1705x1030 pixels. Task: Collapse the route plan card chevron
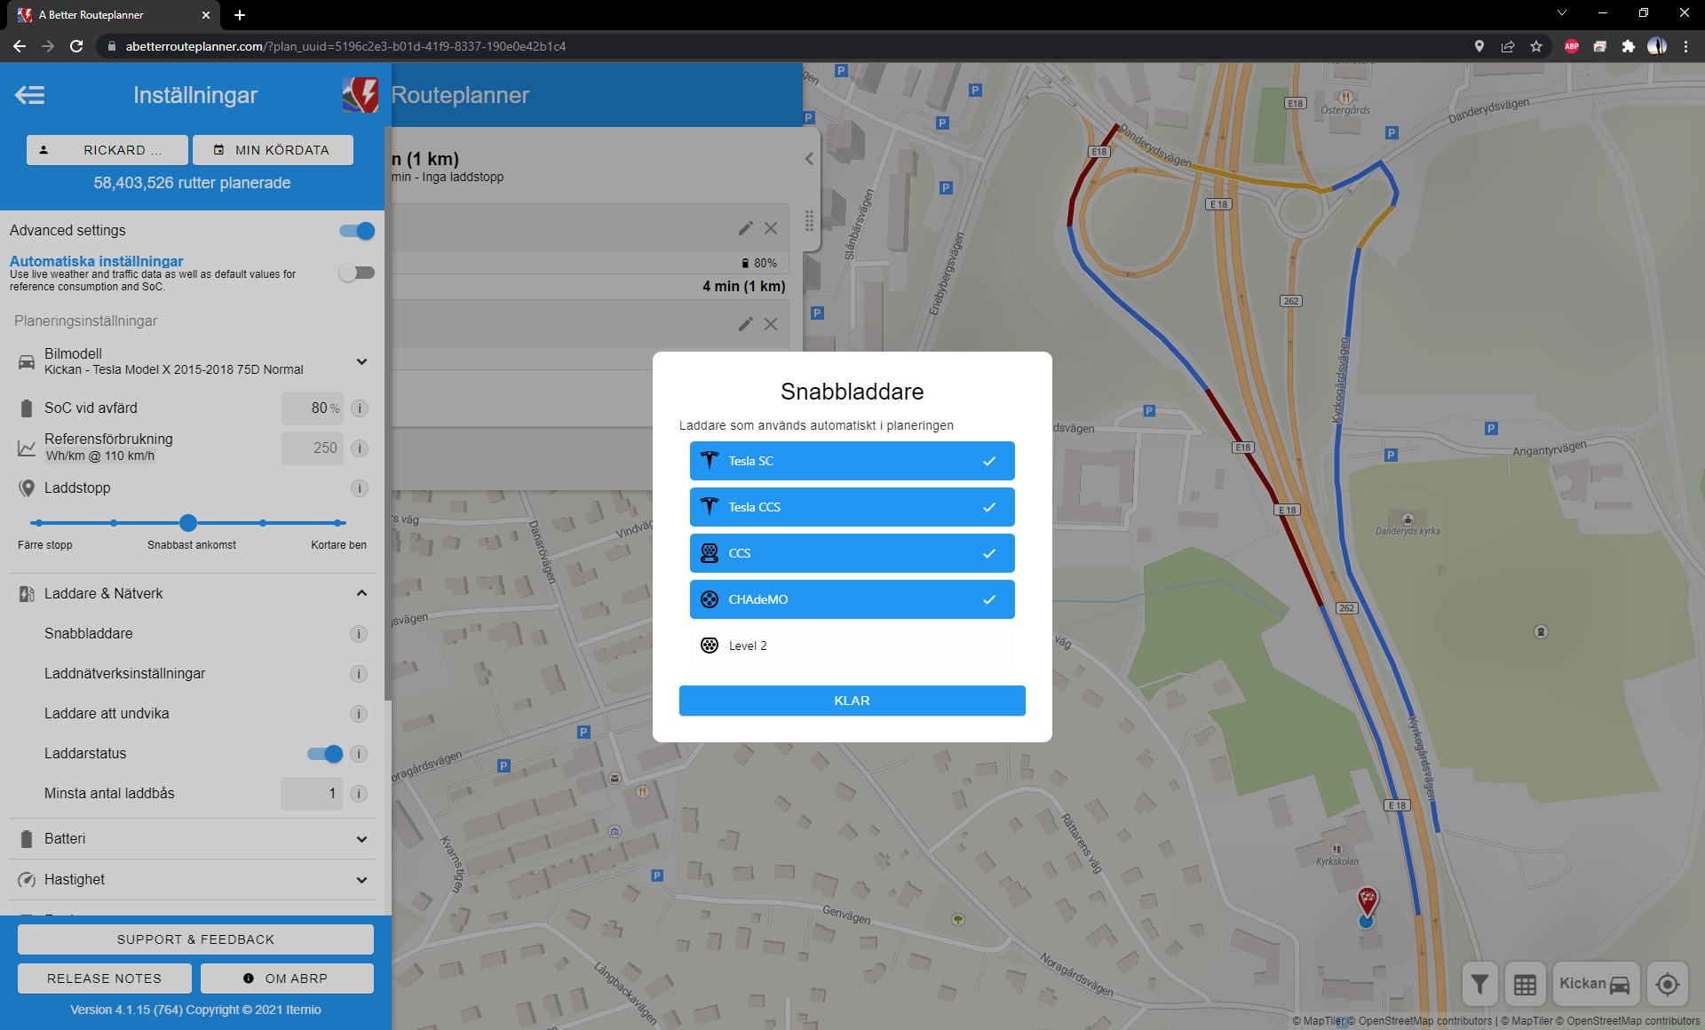tap(809, 159)
